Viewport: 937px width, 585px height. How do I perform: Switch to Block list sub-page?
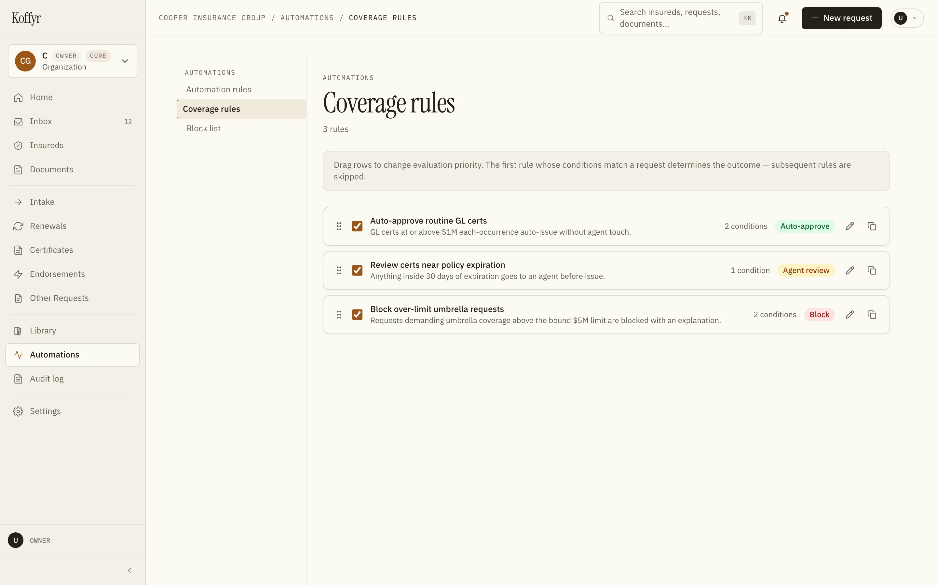click(241, 128)
